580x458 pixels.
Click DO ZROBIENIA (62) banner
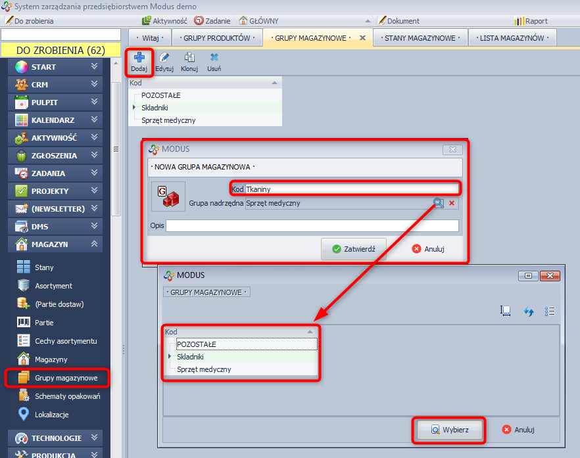tap(60, 51)
